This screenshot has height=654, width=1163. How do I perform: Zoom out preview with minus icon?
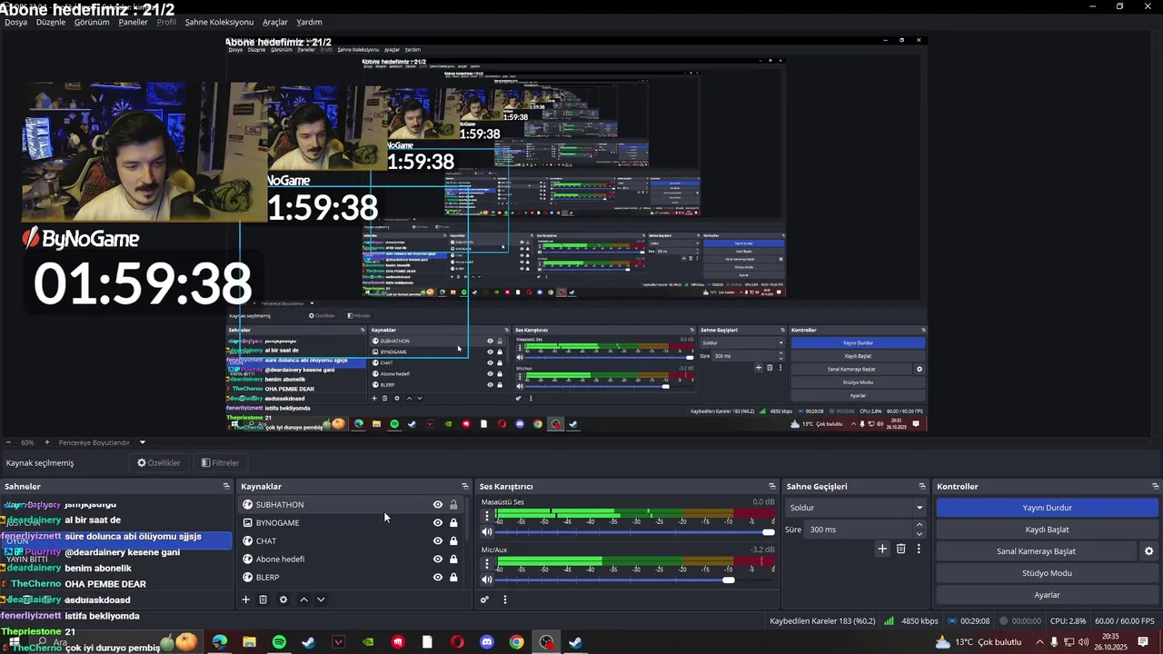pos(8,442)
